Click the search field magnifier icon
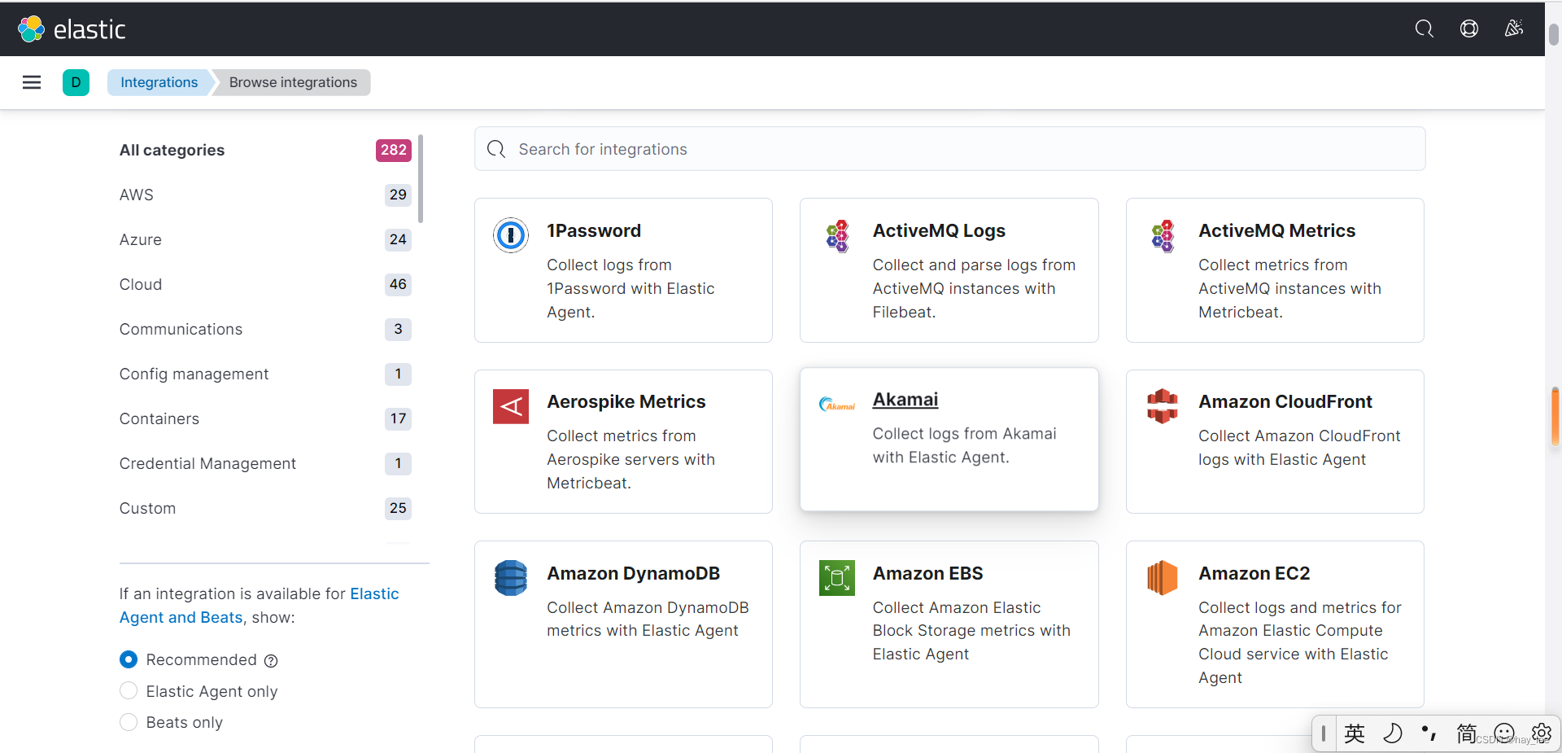Image resolution: width=1562 pixels, height=753 pixels. click(x=496, y=149)
